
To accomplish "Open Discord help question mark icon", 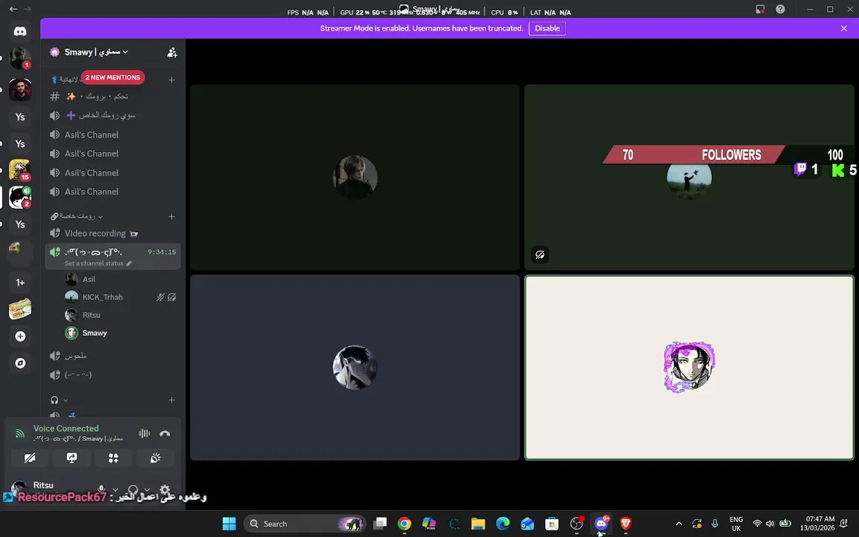I will coord(780,9).
